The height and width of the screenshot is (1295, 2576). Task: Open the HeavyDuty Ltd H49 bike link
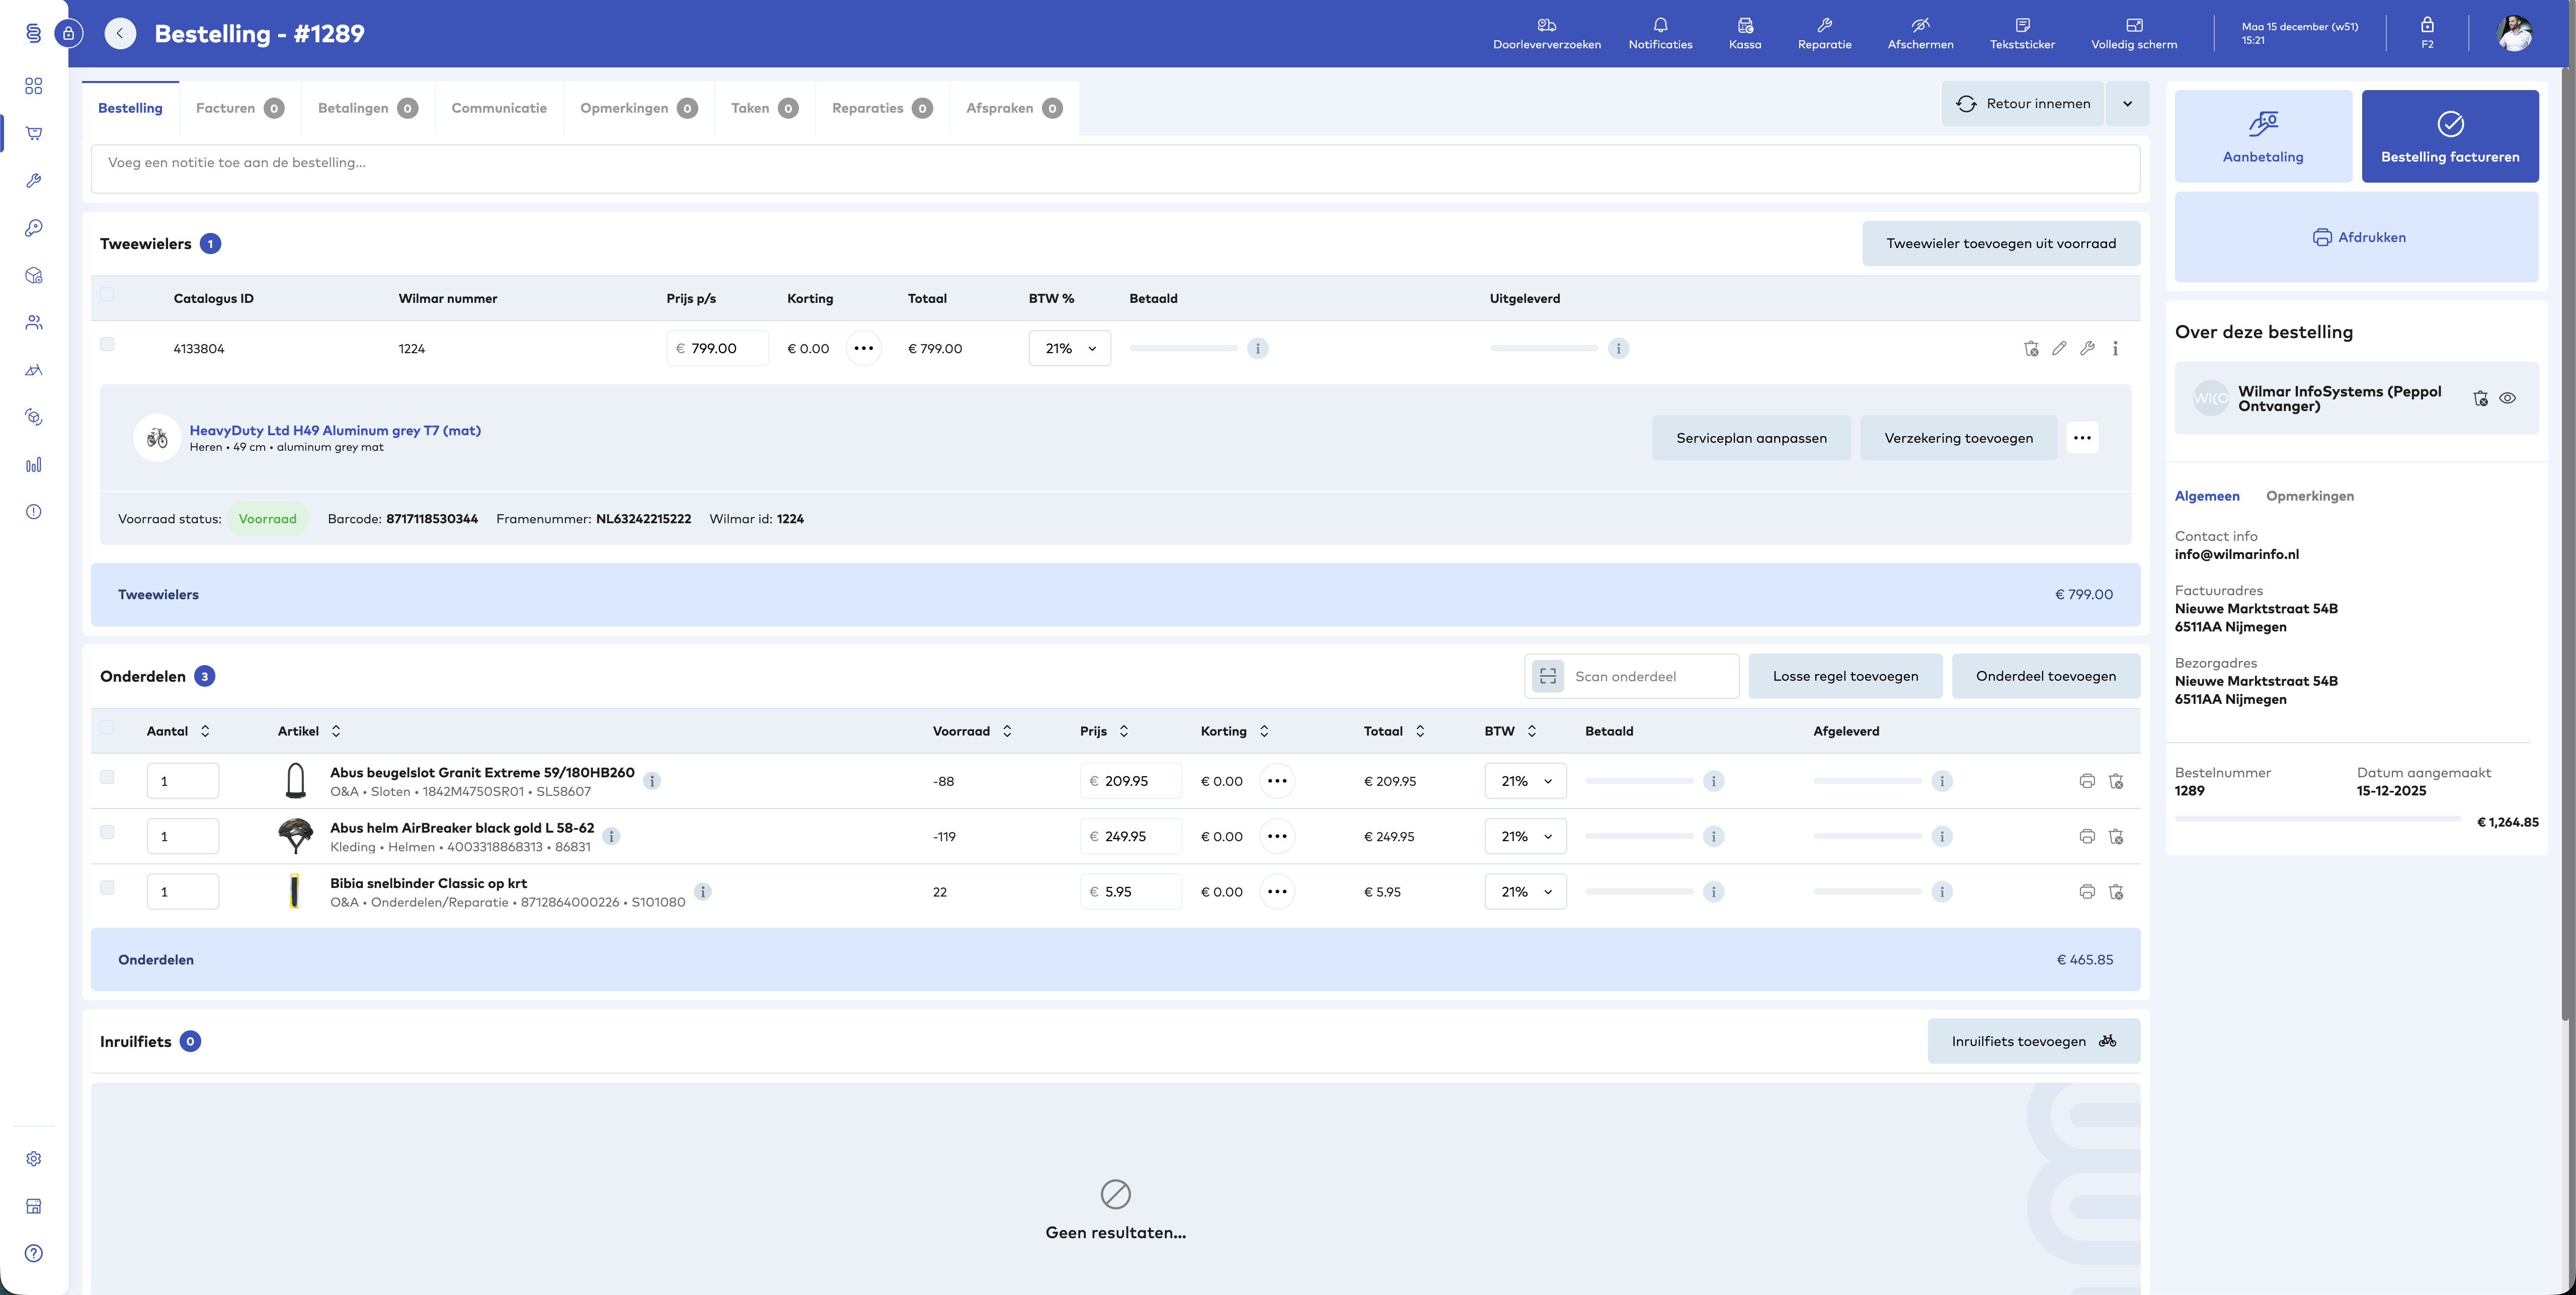pyautogui.click(x=335, y=431)
